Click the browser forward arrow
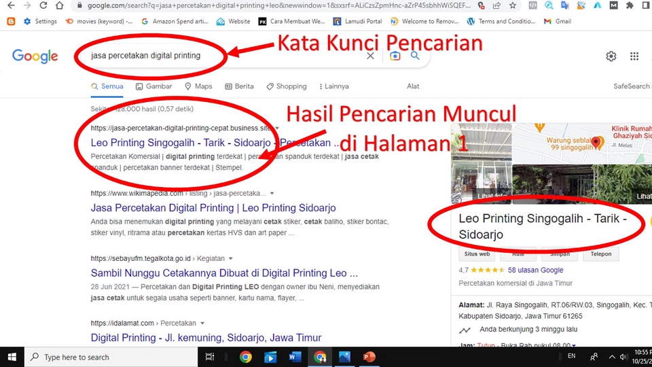Viewport: 652px width, 367px height. pyautogui.click(x=27, y=5)
